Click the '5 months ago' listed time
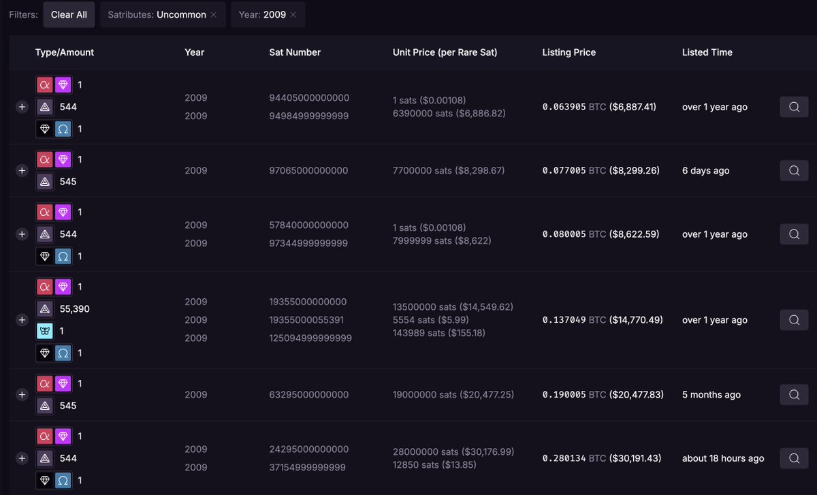 [711, 395]
